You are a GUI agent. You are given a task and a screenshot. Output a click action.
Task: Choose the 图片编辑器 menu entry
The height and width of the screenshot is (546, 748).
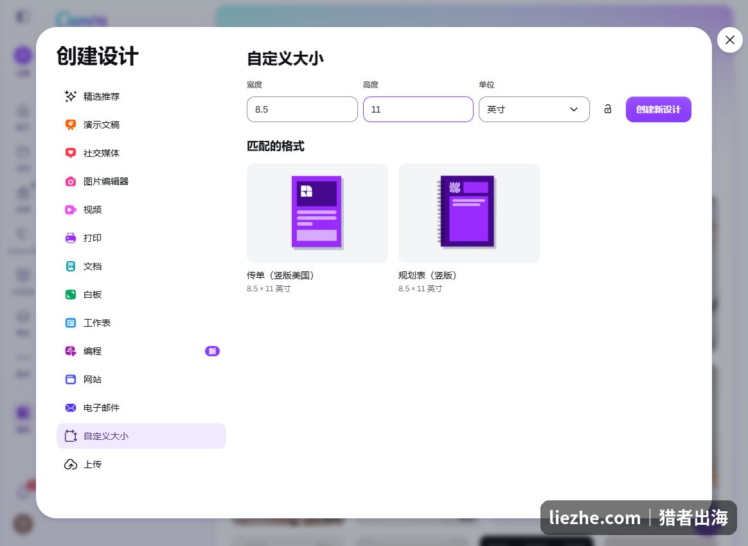(141, 181)
